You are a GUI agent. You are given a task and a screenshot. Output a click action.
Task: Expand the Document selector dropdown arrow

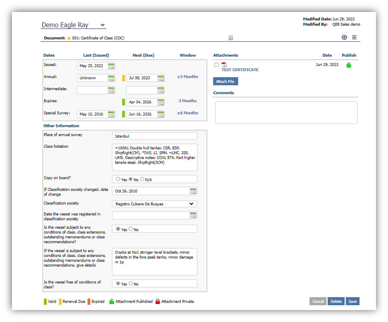(231, 38)
